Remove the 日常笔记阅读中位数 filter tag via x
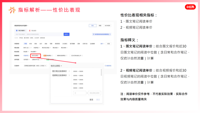This screenshot has height=113, width=200. 45,66
